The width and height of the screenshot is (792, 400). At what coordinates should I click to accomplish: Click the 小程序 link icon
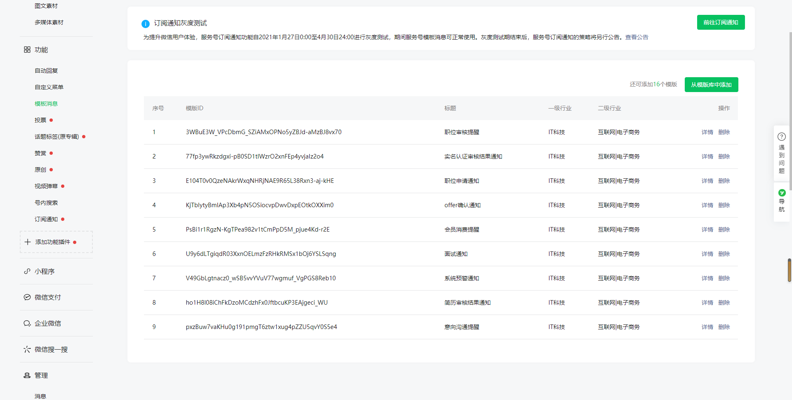point(27,271)
